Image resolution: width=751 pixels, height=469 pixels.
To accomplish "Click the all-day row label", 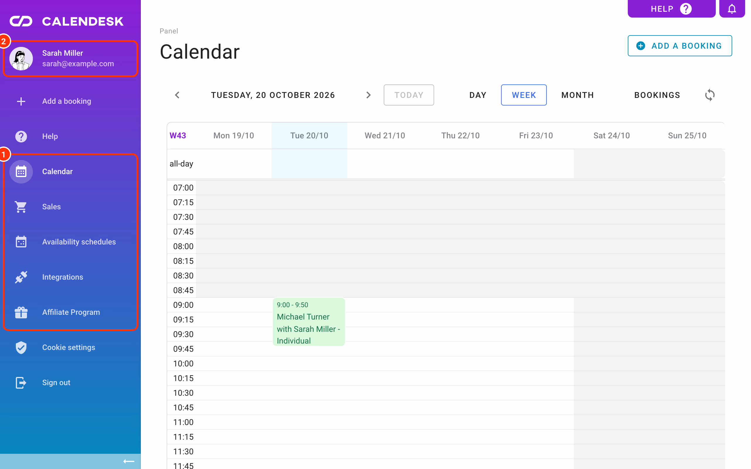I will [181, 164].
